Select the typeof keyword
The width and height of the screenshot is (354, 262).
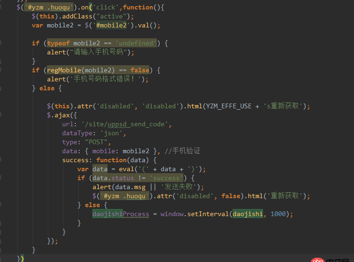pos(58,43)
